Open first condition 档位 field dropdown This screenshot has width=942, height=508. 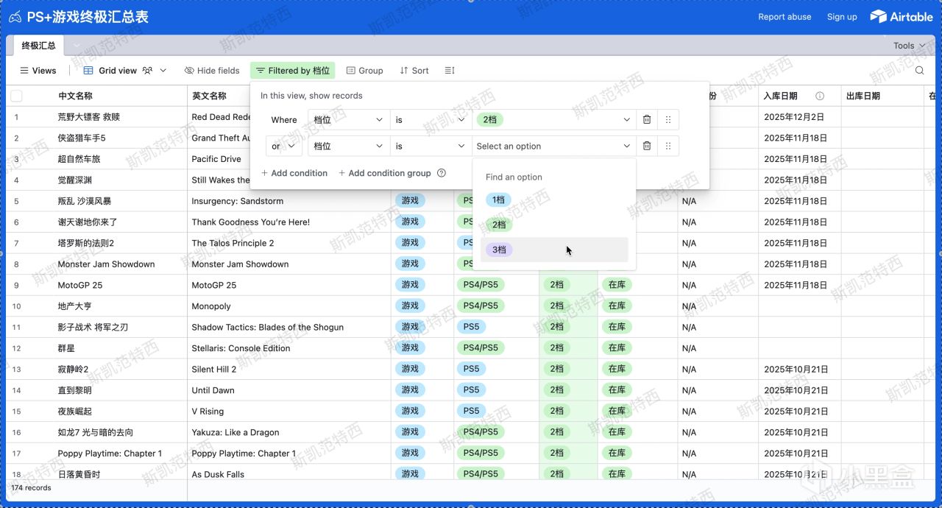(349, 119)
